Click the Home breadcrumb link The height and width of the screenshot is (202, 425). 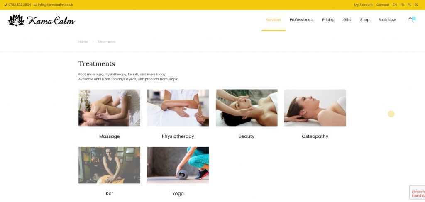click(x=83, y=42)
